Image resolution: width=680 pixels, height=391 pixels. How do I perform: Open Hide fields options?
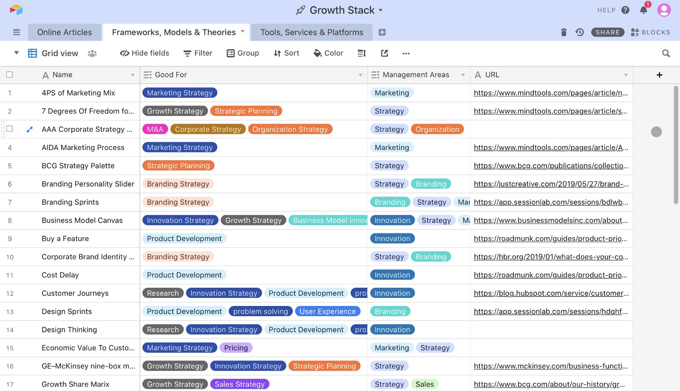click(x=144, y=53)
